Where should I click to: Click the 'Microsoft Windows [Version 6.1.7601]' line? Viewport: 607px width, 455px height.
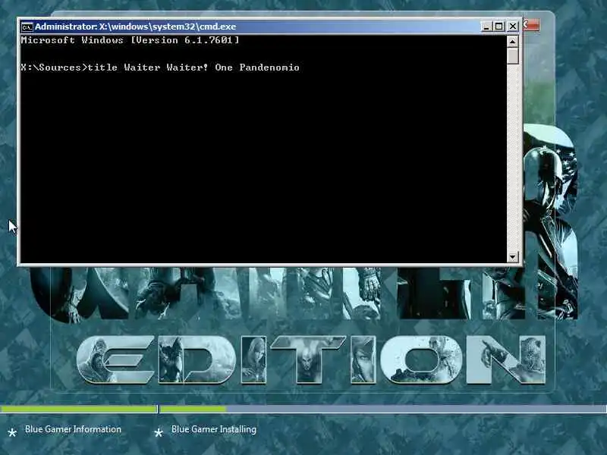coord(130,40)
